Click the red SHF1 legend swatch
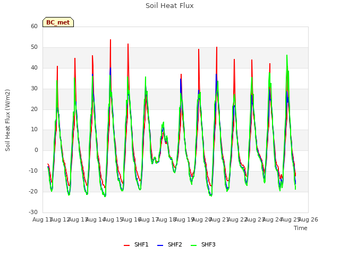The image size is (340, 255). [x=126, y=245]
